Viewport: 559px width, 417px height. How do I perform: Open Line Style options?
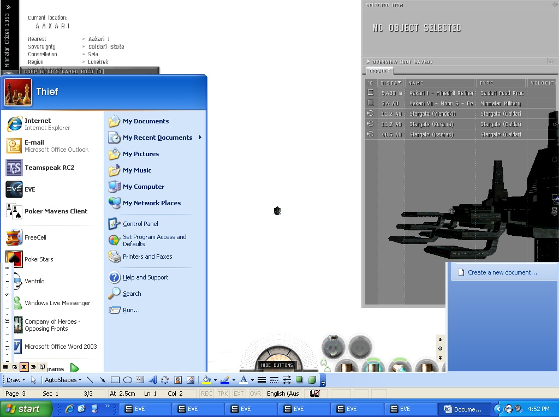[x=261, y=380]
